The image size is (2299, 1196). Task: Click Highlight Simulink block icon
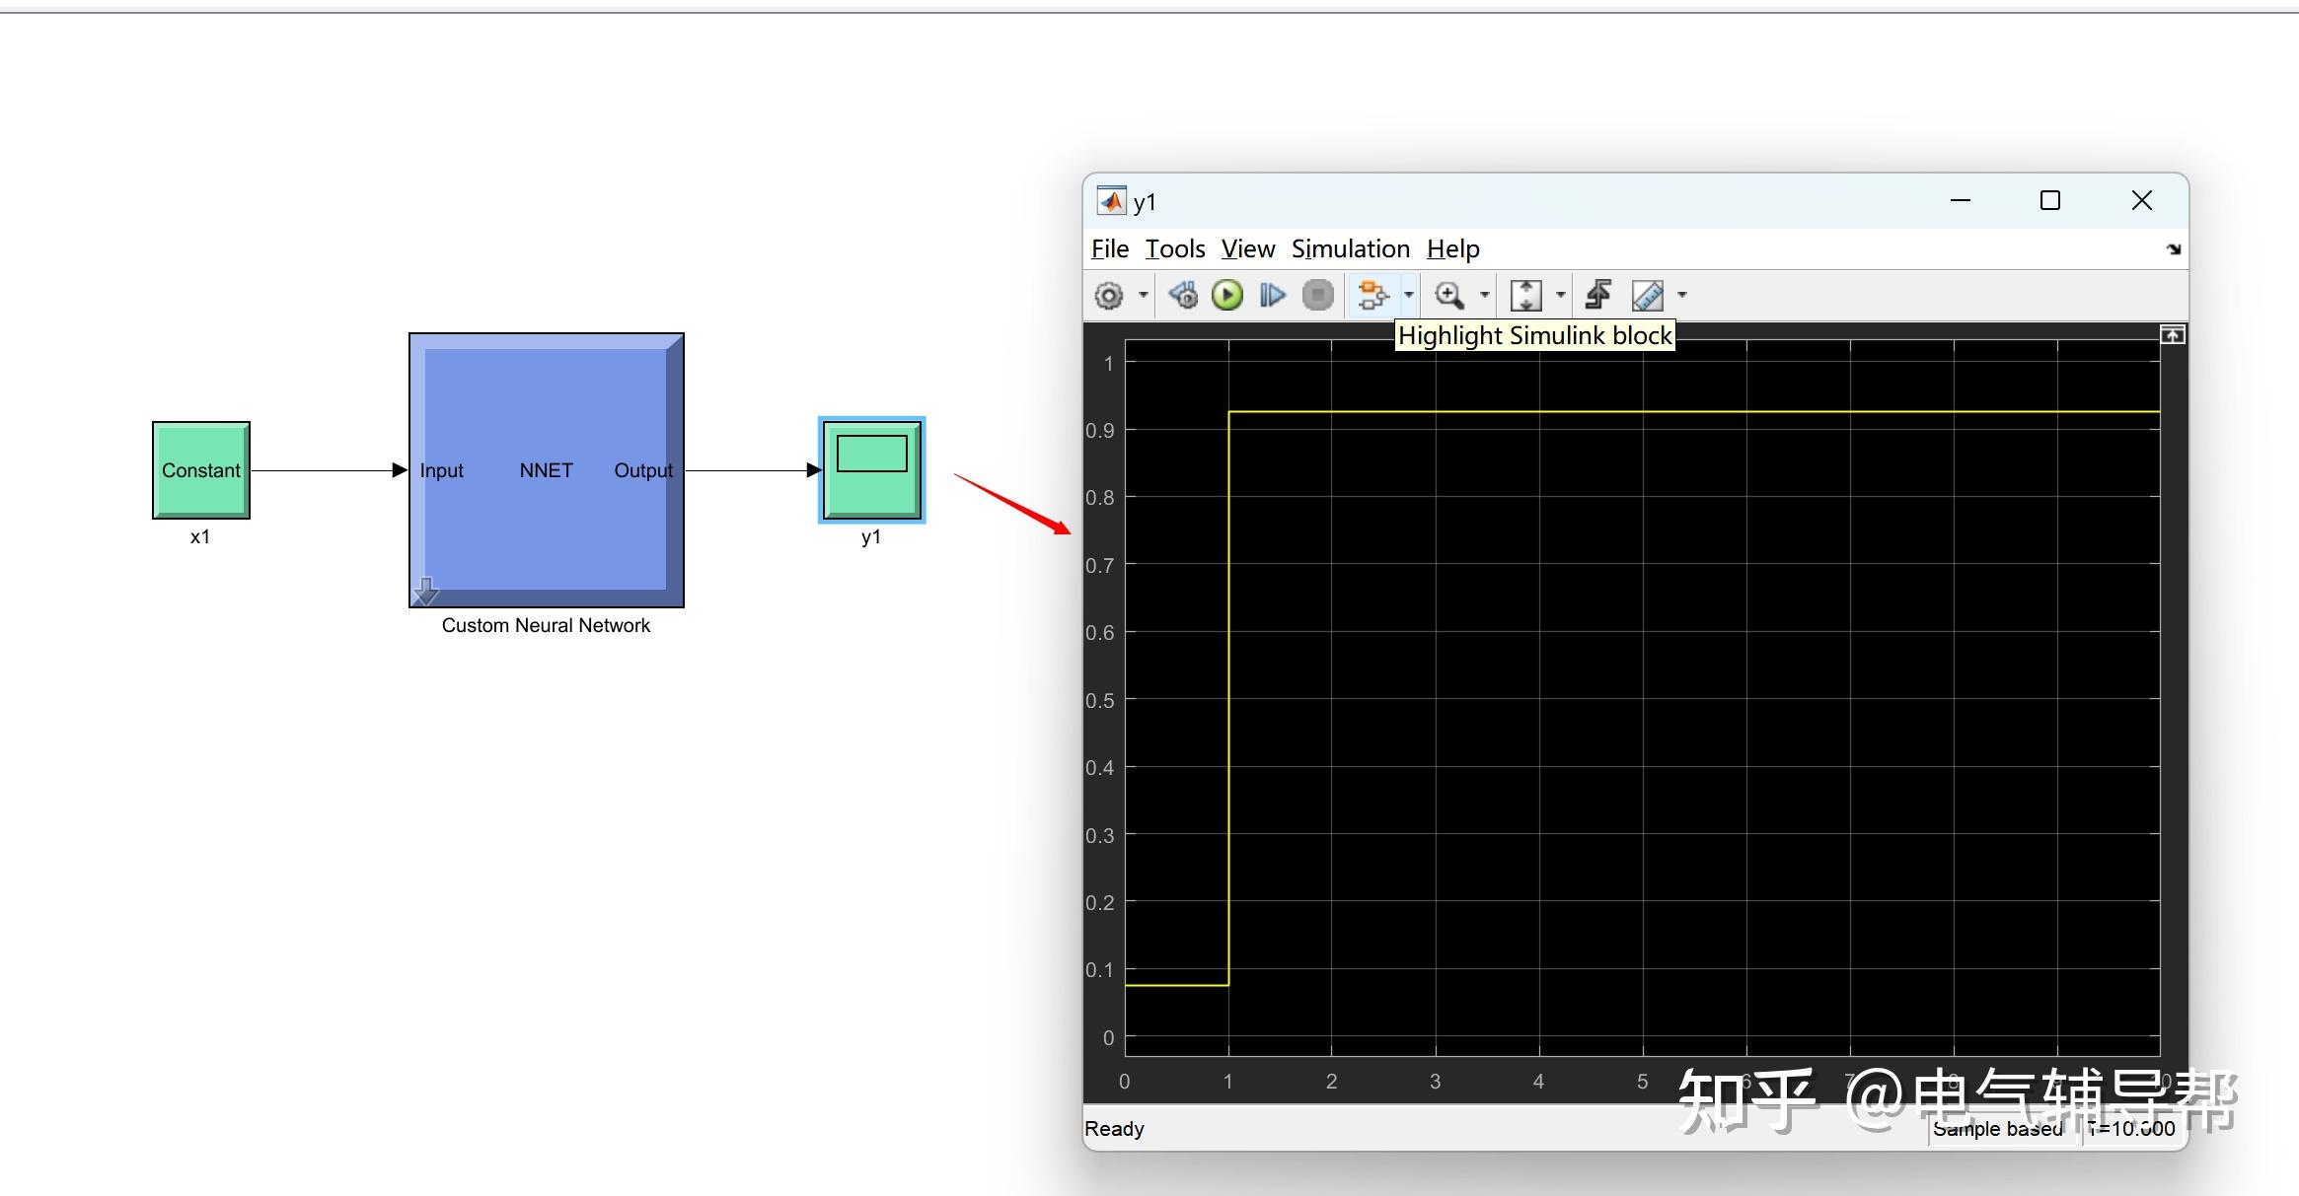pos(1373,295)
